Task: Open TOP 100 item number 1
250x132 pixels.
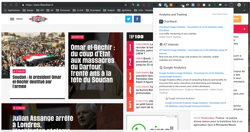Action: 140,48
